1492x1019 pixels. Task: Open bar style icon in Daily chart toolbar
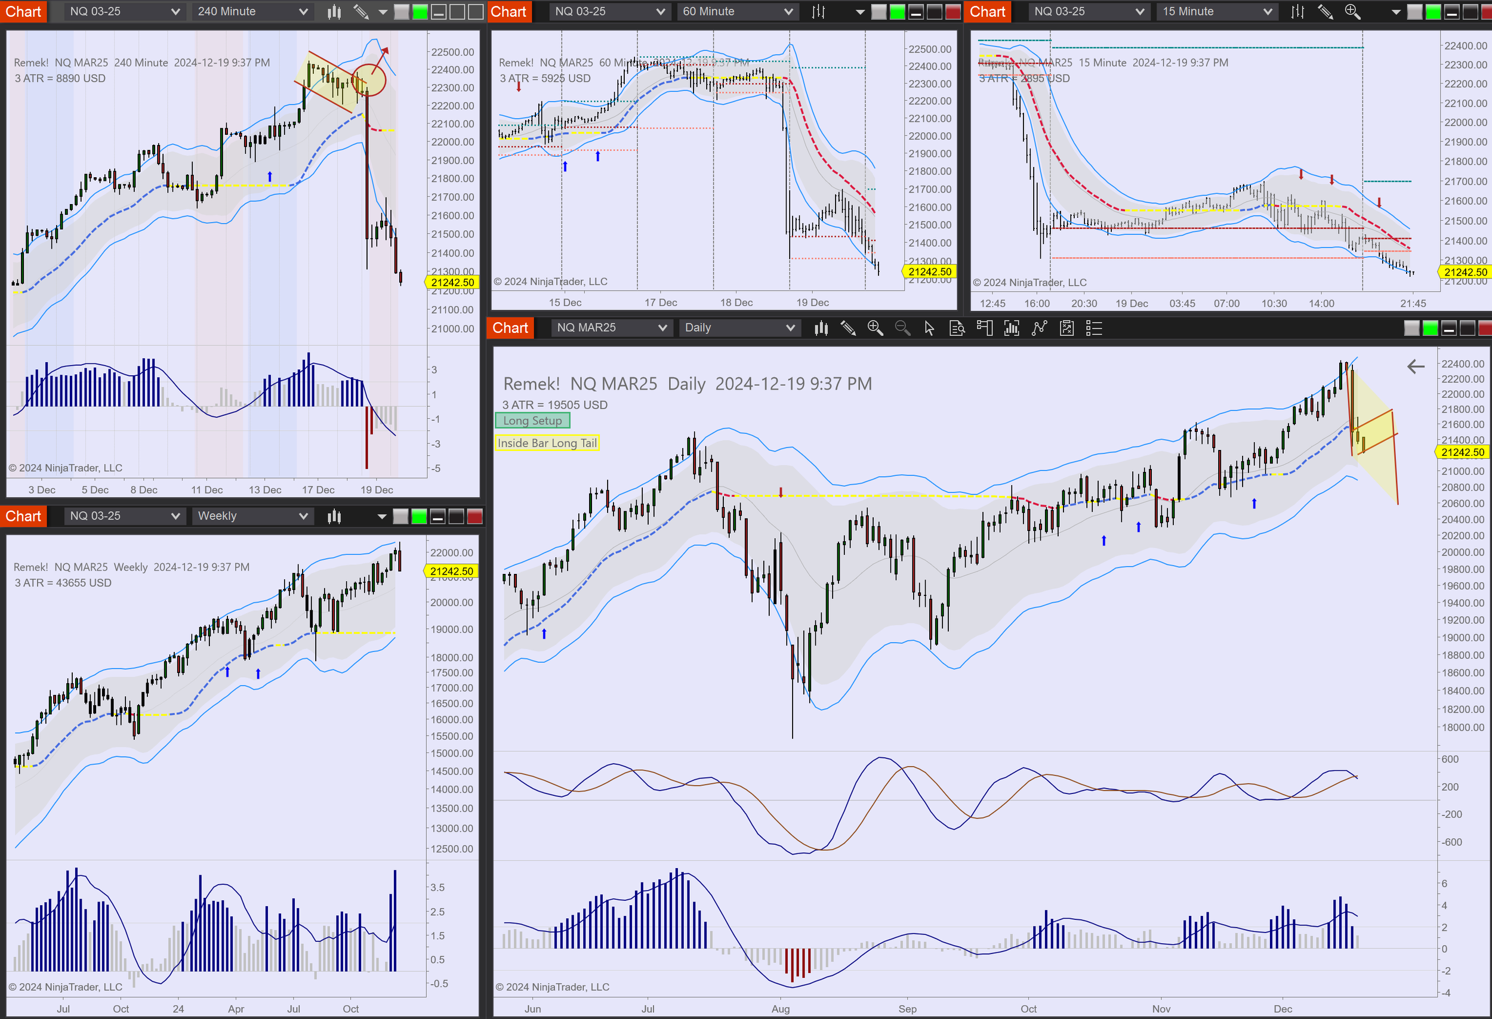[x=821, y=329]
